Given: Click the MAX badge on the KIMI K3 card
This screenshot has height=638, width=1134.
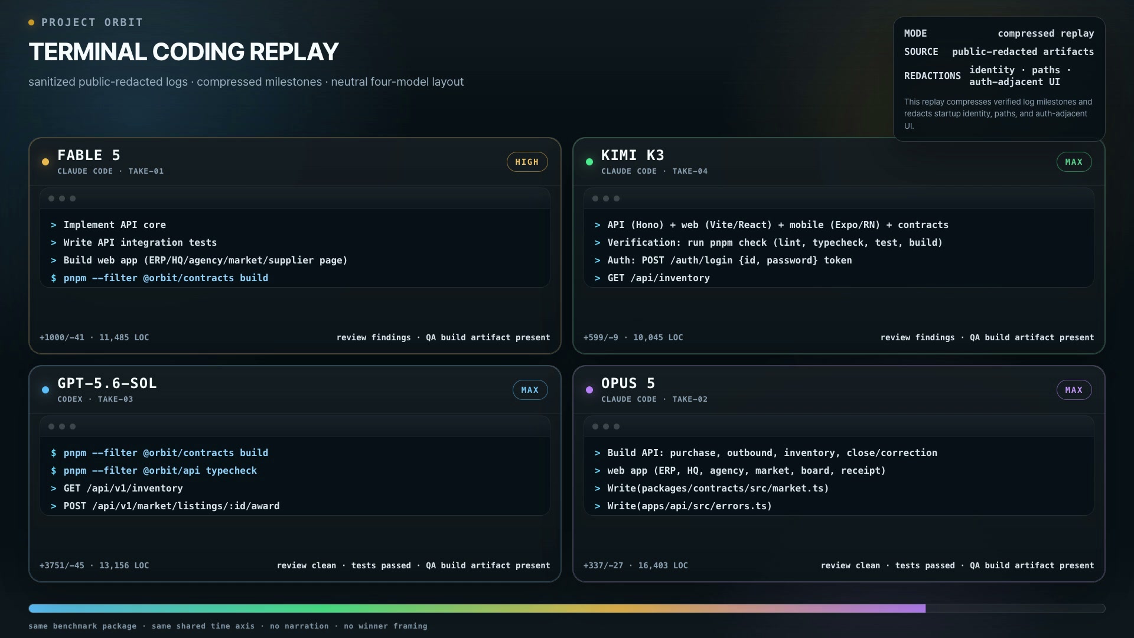Looking at the screenshot, I should tap(1074, 162).
